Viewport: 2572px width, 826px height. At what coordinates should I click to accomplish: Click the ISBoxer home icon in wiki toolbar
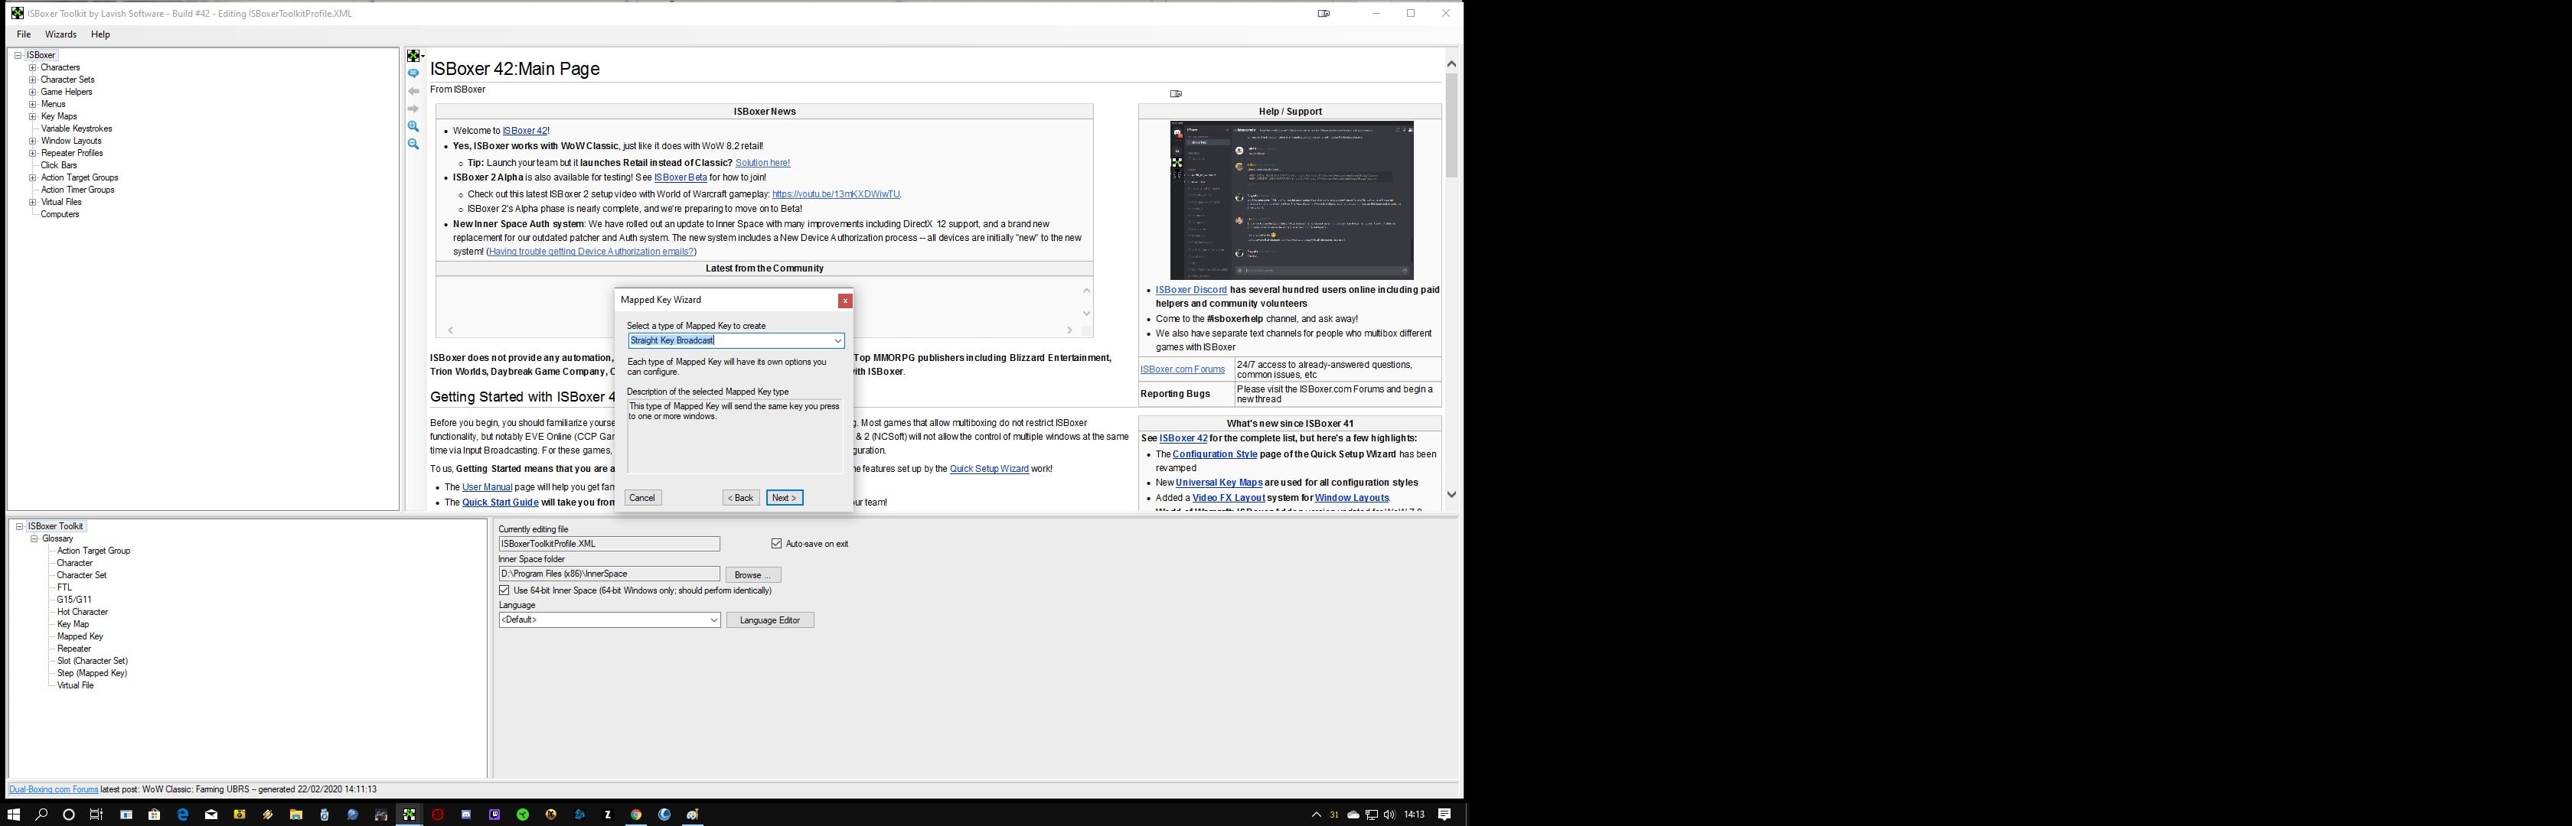(x=413, y=56)
